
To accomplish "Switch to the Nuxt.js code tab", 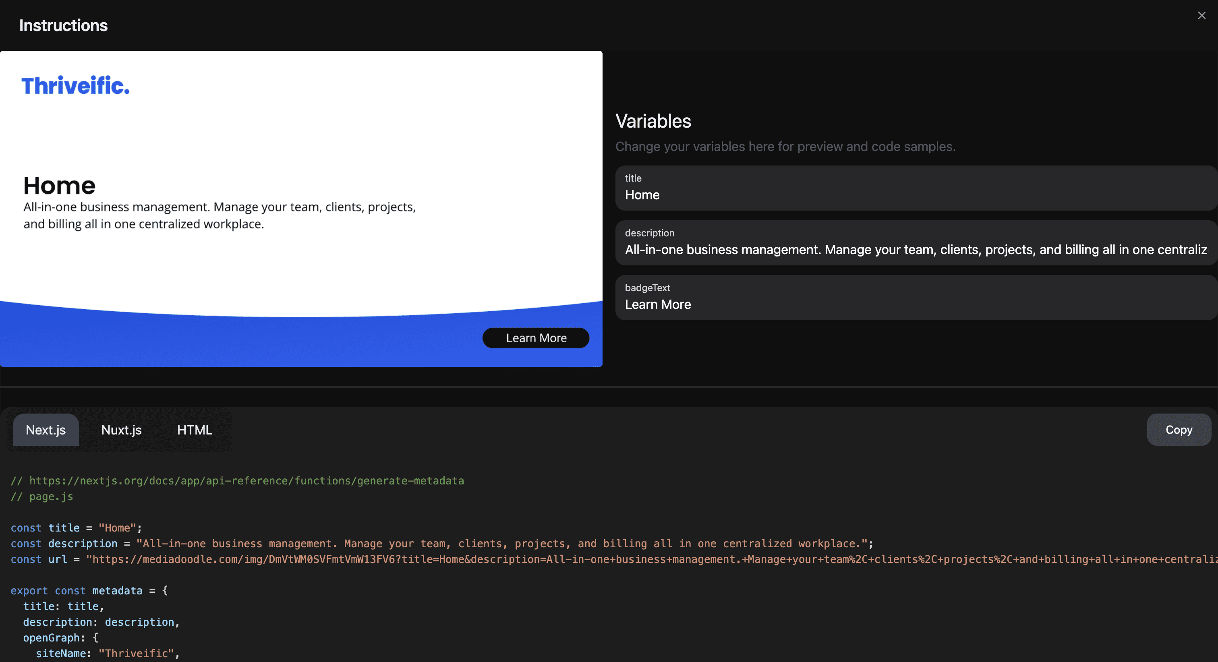I will (x=122, y=430).
